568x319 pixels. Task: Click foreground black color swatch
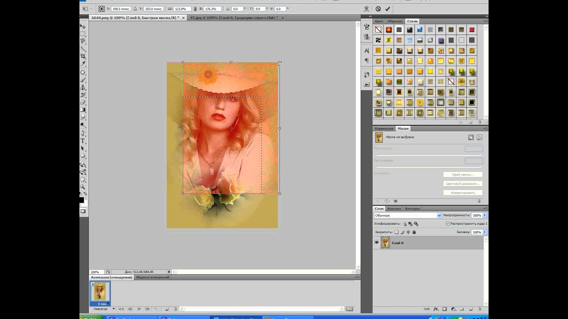(82, 200)
